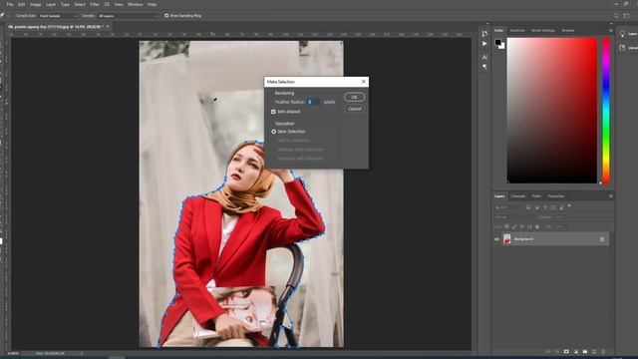The width and height of the screenshot is (638, 359).
Task: Click the smart object filter icon
Action: click(x=561, y=207)
